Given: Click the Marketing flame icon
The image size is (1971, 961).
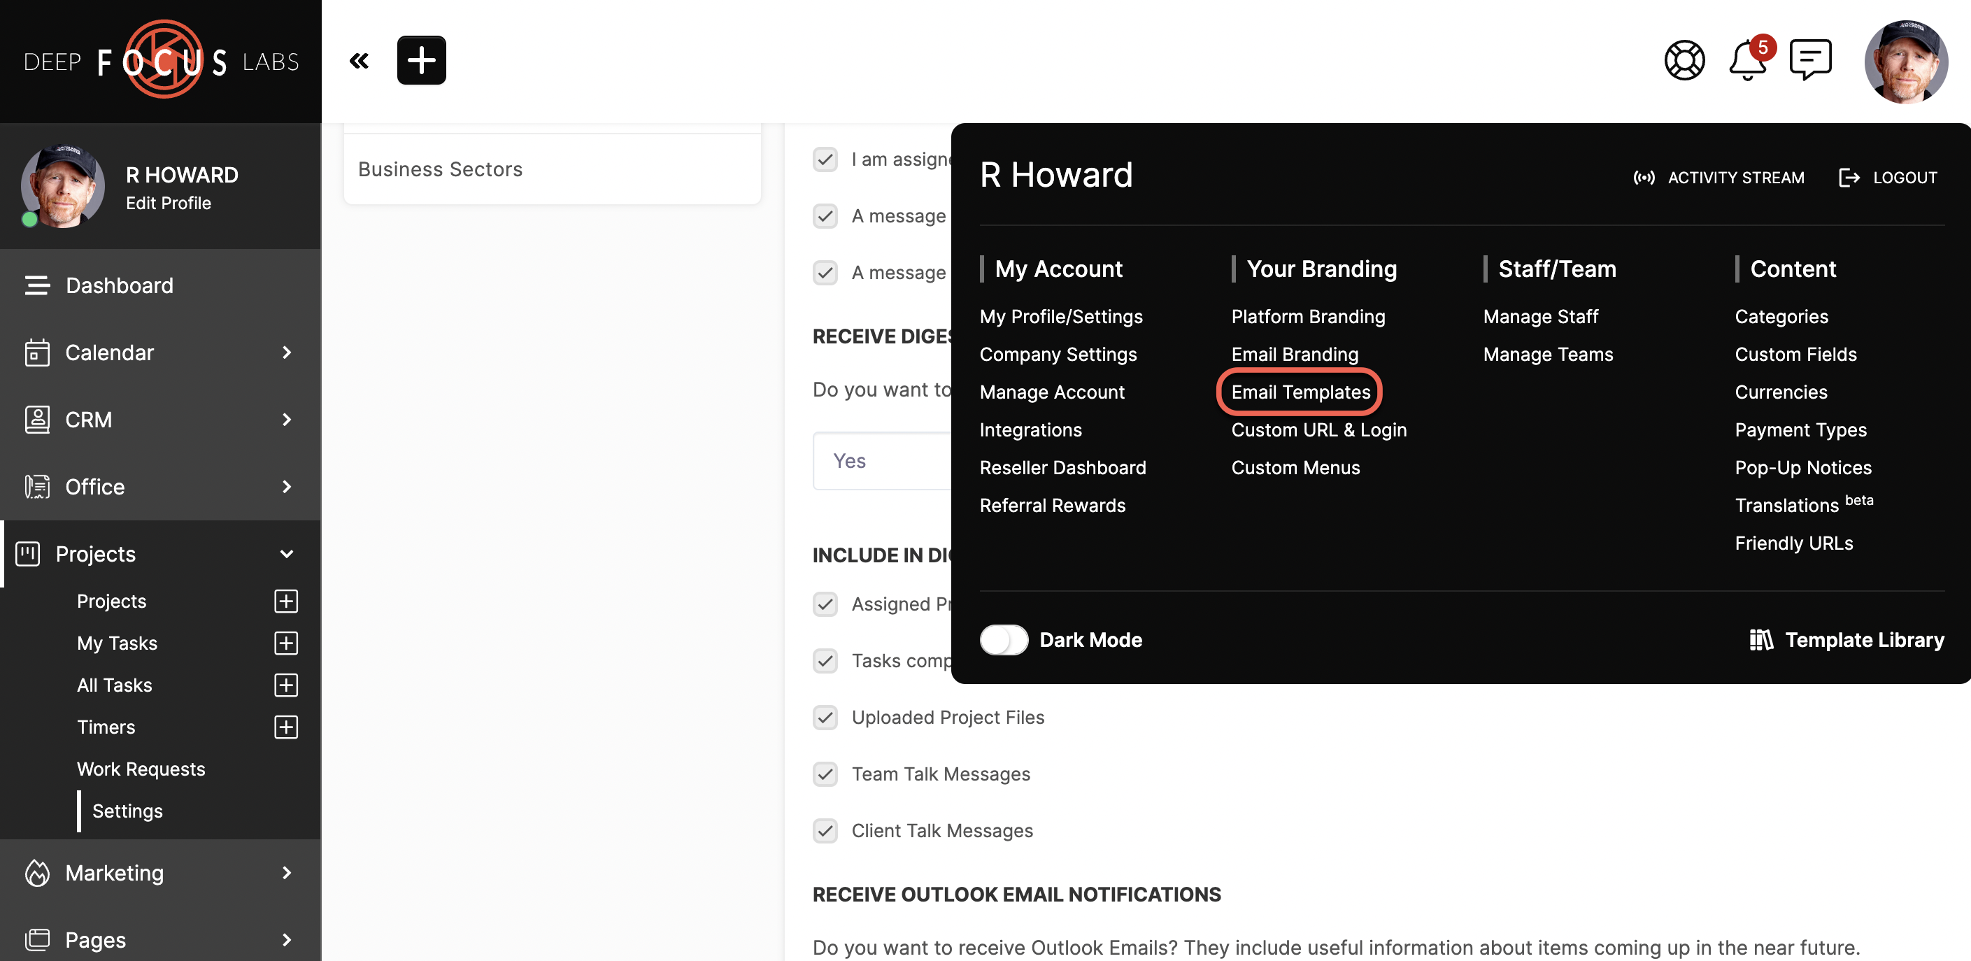Looking at the screenshot, I should point(37,873).
